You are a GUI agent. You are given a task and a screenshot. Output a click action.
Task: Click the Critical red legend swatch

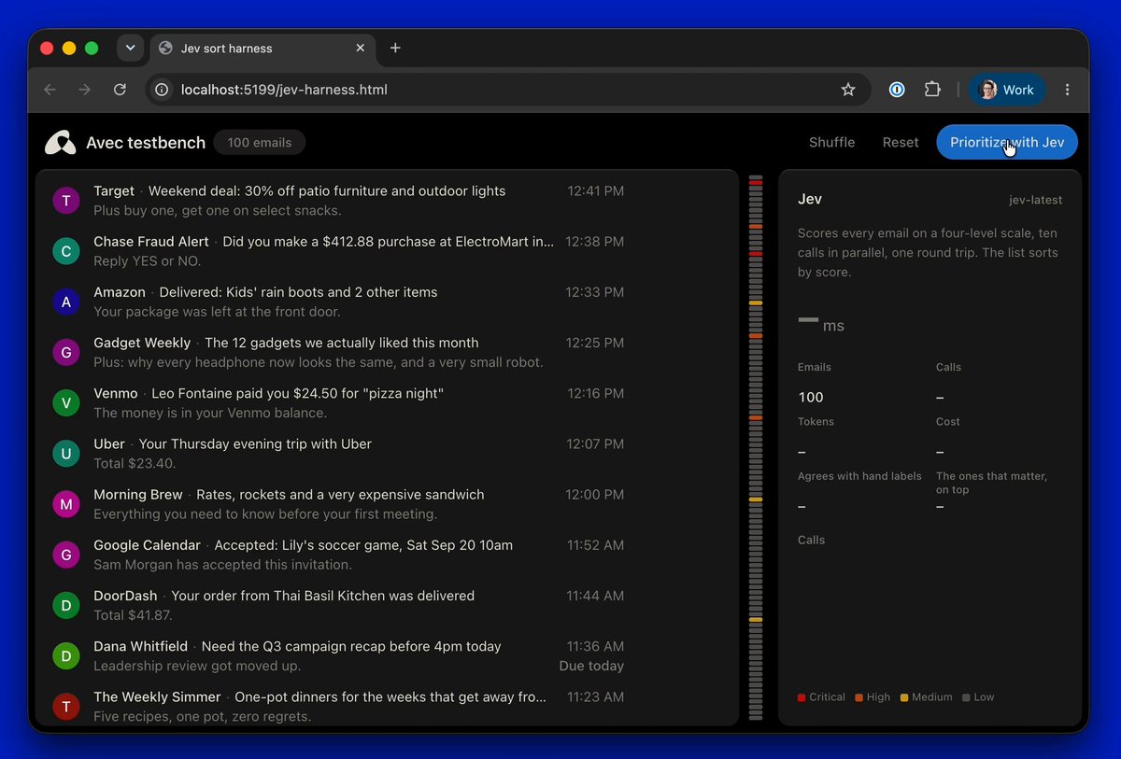point(802,697)
